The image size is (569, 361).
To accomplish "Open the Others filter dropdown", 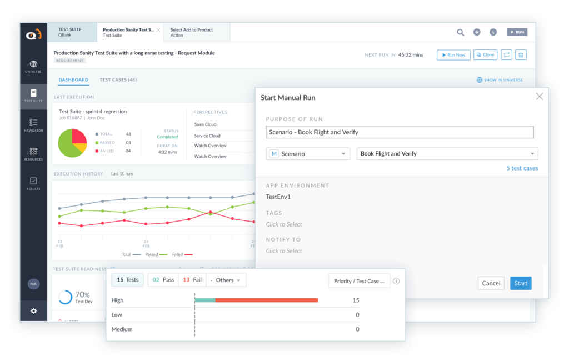I will click(226, 280).
